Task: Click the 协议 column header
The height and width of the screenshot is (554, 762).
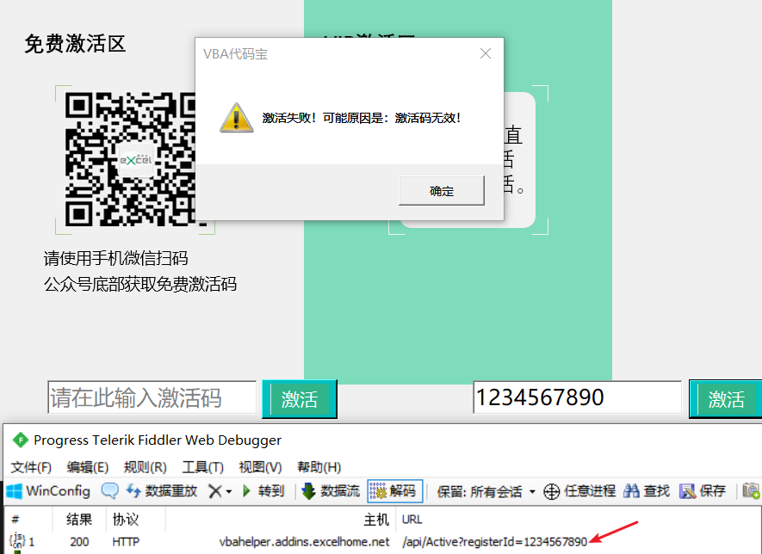Action: (x=126, y=520)
